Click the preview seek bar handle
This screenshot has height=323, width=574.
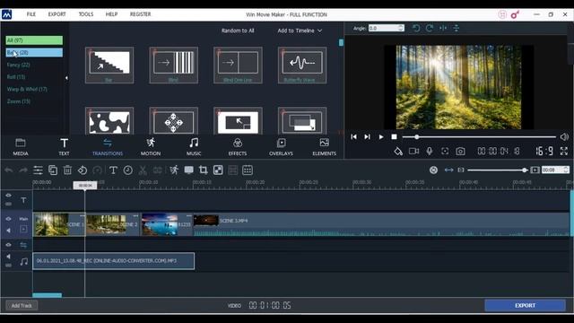point(416,136)
